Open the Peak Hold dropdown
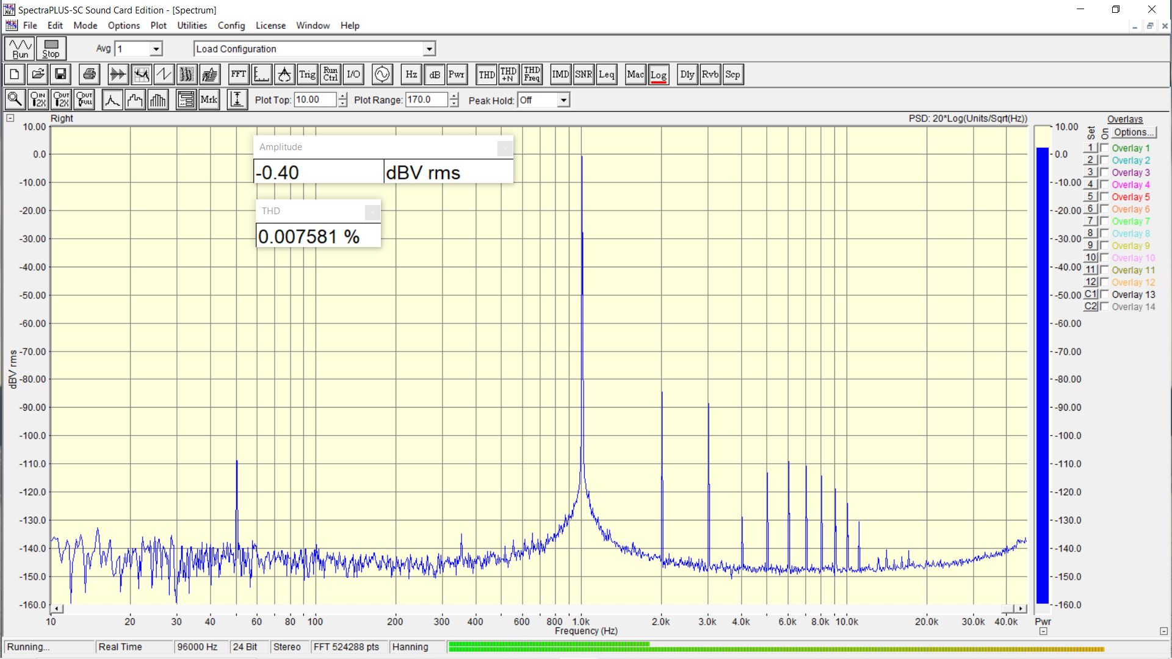Screen dimensions: 1172x659 [x=563, y=100]
